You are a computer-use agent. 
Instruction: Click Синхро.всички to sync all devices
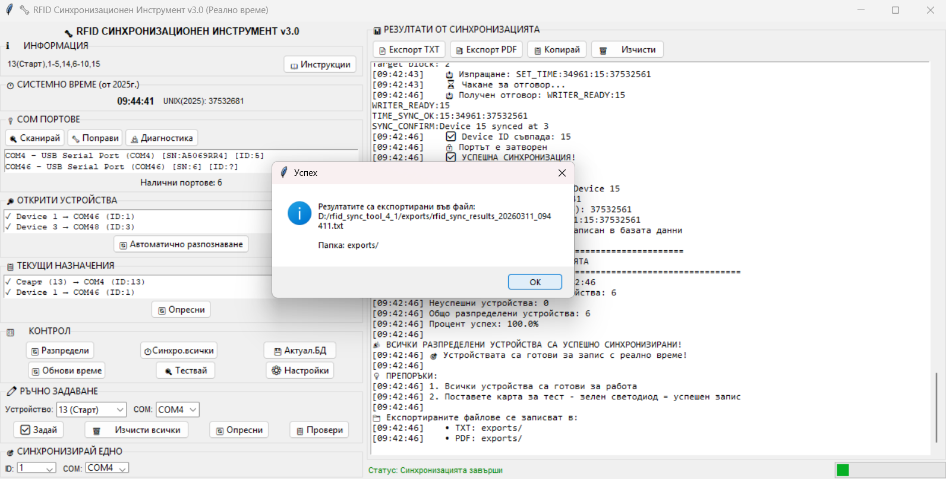(x=178, y=351)
